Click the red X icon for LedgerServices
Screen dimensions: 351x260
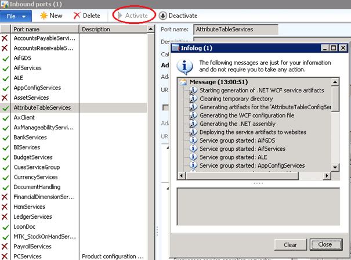pyautogui.click(x=5, y=217)
